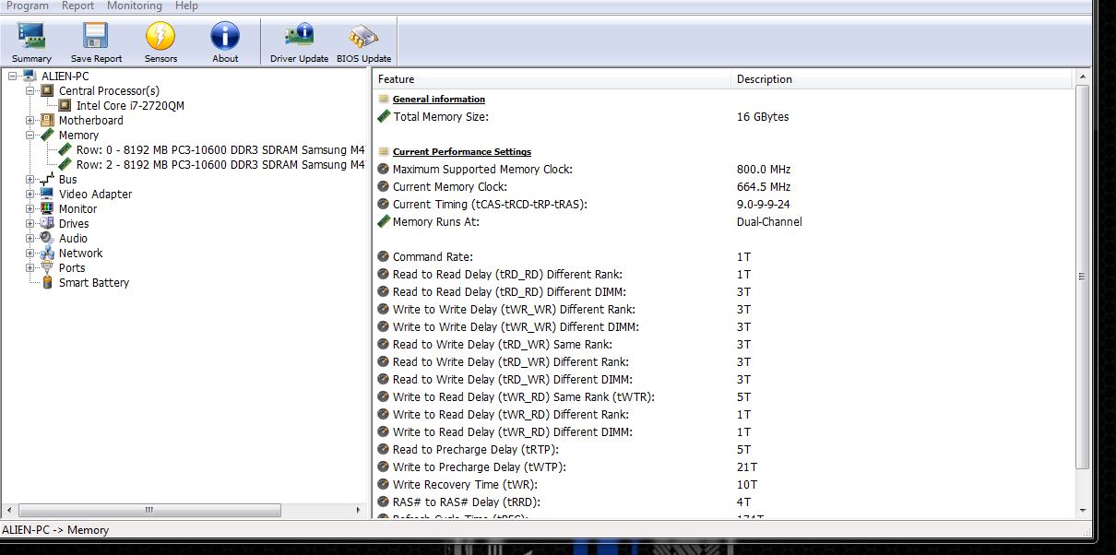
Task: Select Intel Core i7-2720QM processor entry
Action: pyautogui.click(x=130, y=106)
